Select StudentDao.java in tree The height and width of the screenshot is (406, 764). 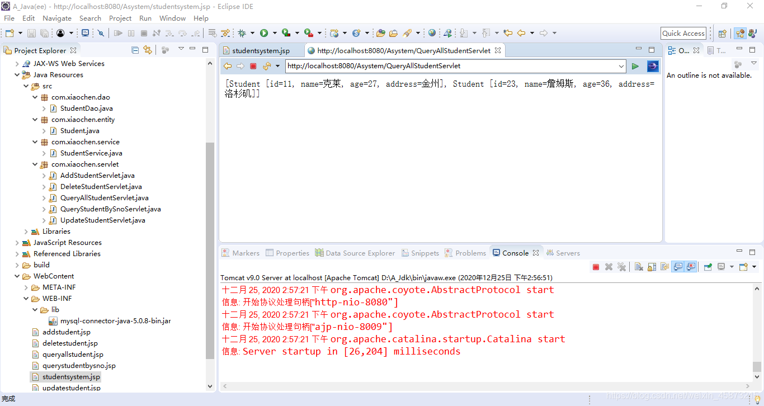86,108
